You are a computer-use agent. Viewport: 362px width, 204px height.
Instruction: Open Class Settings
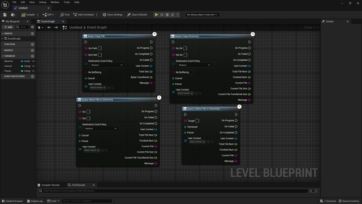(113, 15)
